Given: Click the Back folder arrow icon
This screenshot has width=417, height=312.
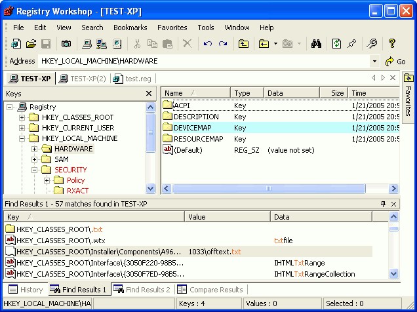Looking at the screenshot, I should click(264, 44).
